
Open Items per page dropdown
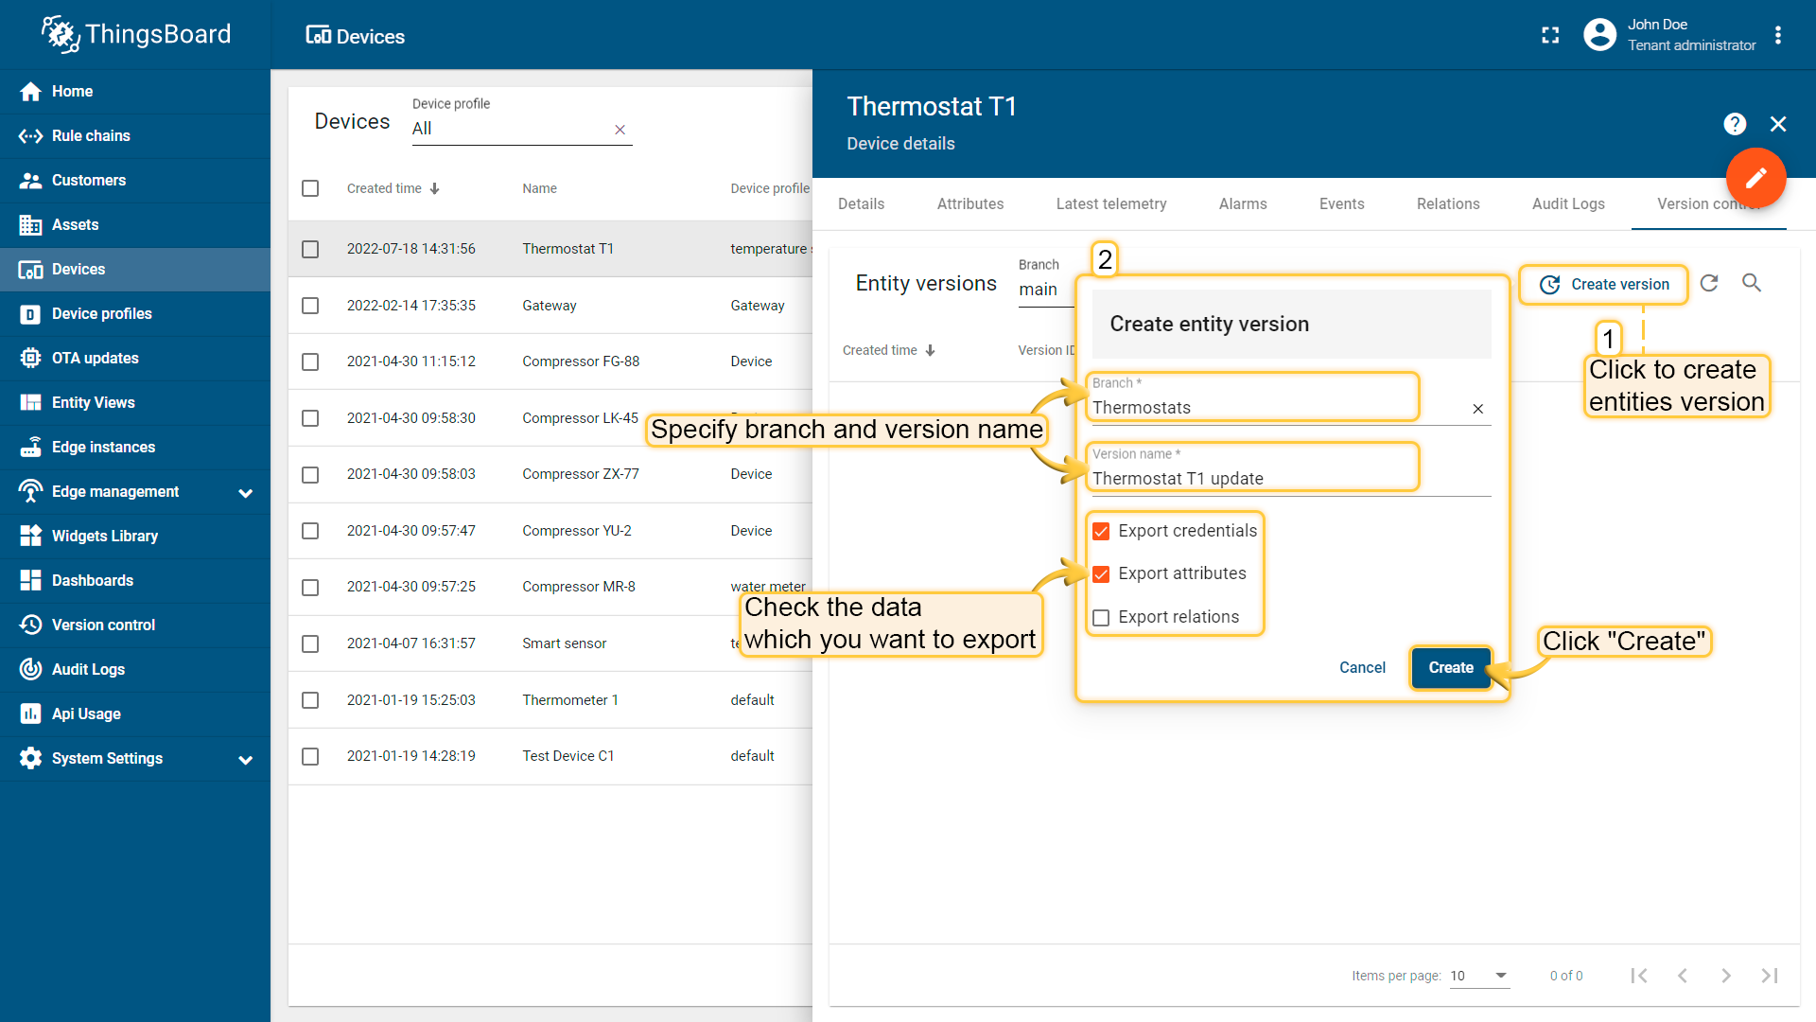[x=1479, y=976]
